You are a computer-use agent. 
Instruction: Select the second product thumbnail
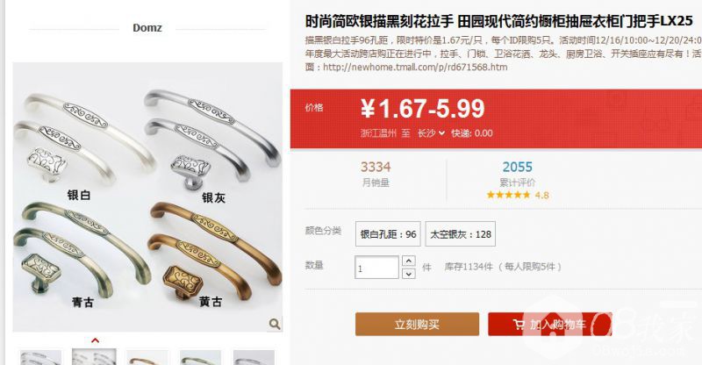click(94, 357)
